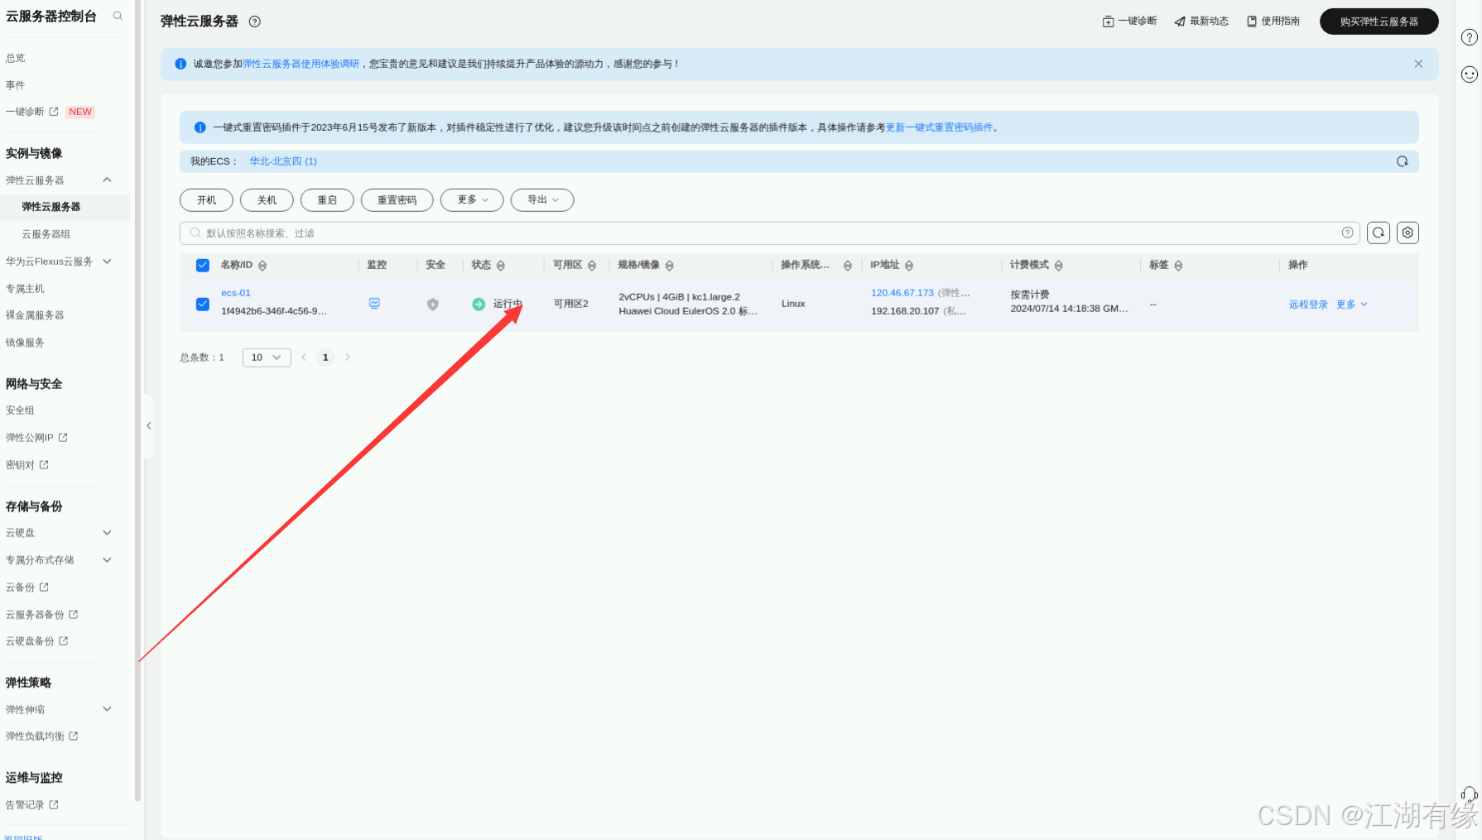Sort by 名称/ID column

(262, 266)
